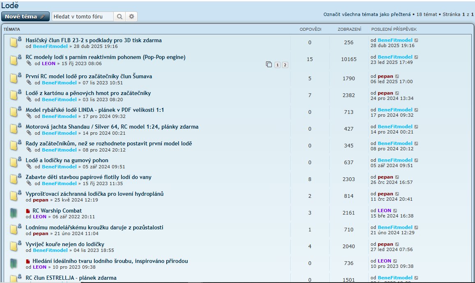Open Motorová jachta Shandau topic
This screenshot has width=475, height=283.
112,127
